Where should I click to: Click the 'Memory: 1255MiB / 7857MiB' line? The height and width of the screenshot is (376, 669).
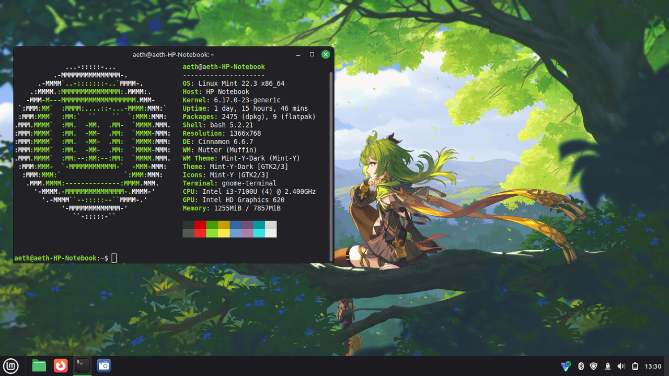pos(232,209)
